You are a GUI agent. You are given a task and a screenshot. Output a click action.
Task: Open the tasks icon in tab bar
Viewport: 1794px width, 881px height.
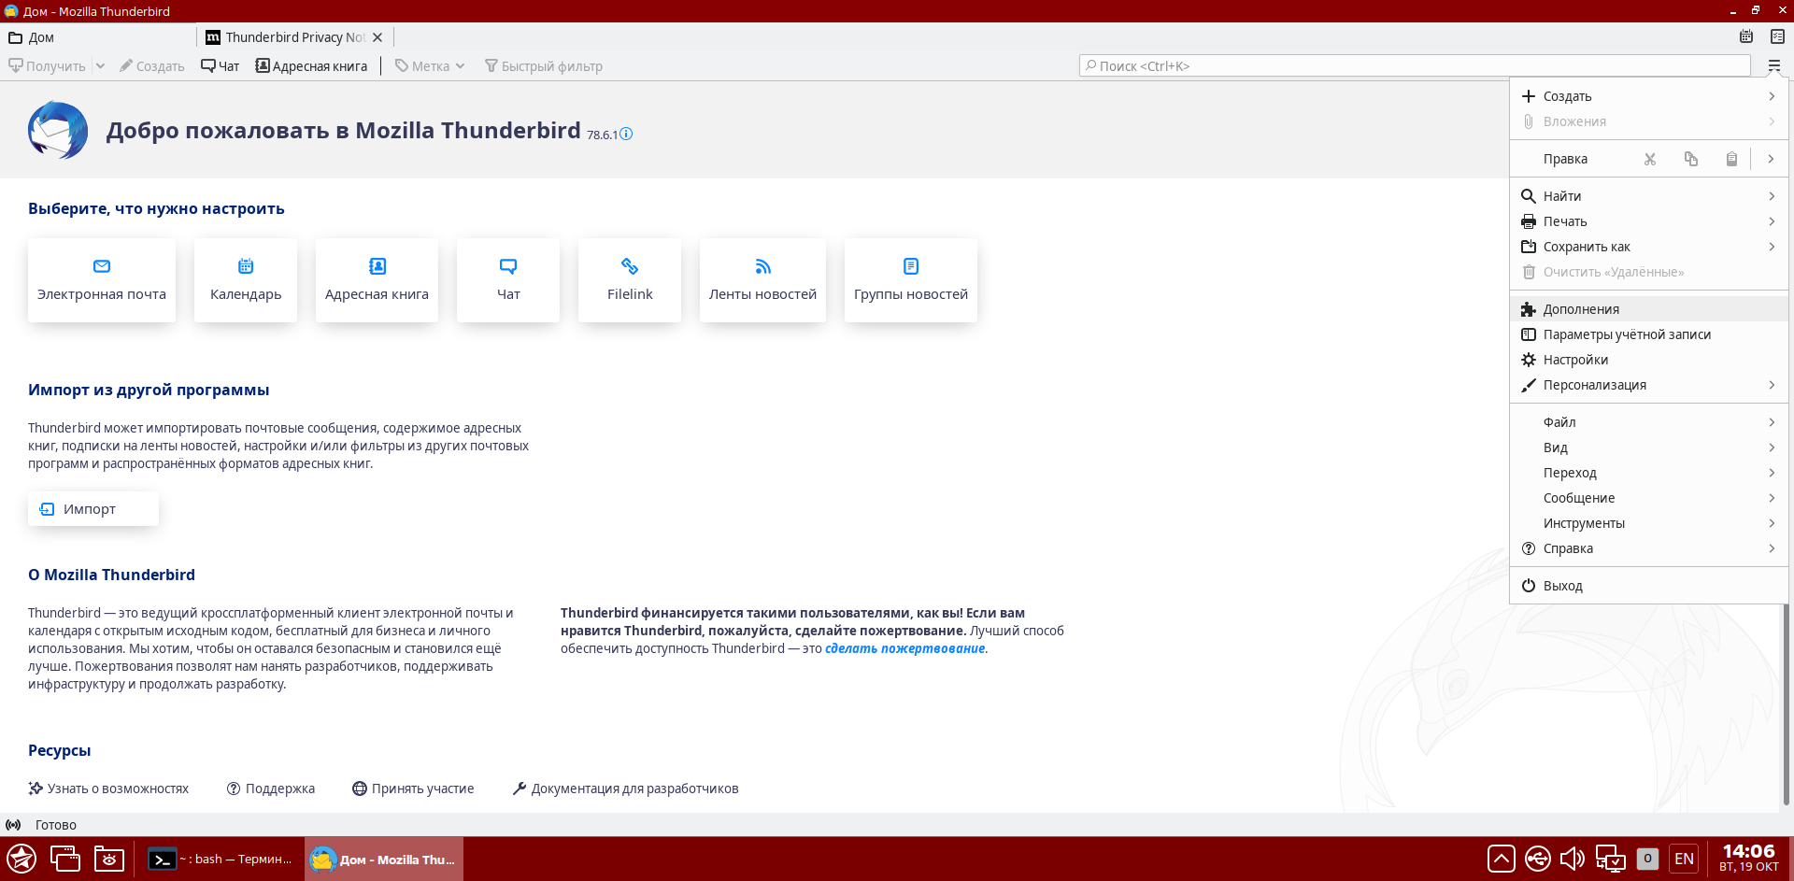[1777, 37]
